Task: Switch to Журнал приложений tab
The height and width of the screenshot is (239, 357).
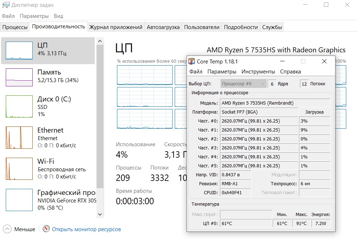Action: 116,27
